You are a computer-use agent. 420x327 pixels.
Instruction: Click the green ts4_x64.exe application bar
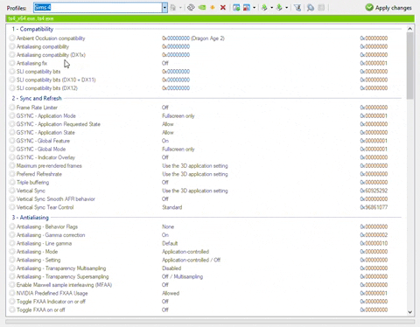click(210, 18)
